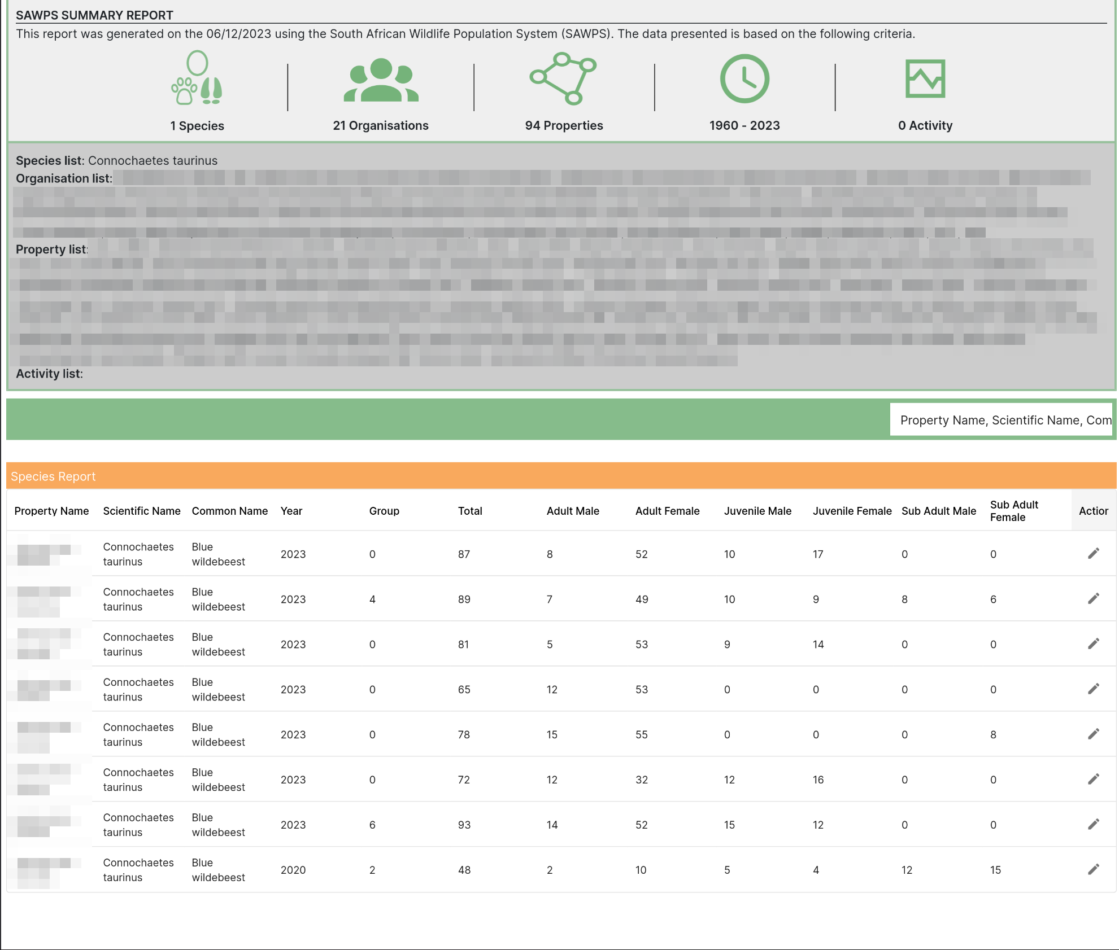Click the sub adult female value 15
1119x950 pixels.
(x=995, y=870)
